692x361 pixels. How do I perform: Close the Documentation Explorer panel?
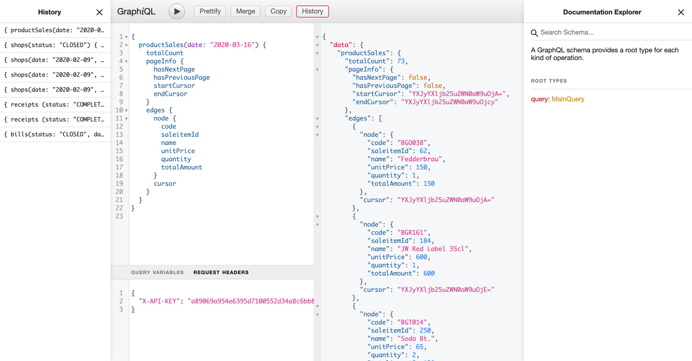[x=681, y=12]
